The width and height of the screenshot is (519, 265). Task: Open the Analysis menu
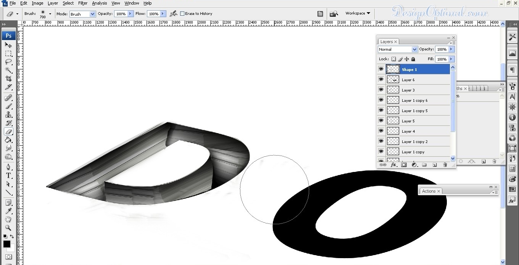[x=100, y=3]
